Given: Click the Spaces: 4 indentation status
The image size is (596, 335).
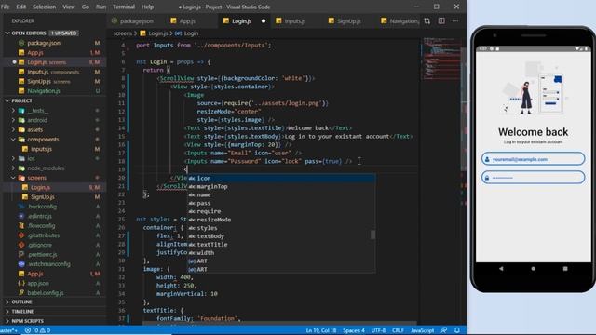Looking at the screenshot, I should tap(354, 330).
